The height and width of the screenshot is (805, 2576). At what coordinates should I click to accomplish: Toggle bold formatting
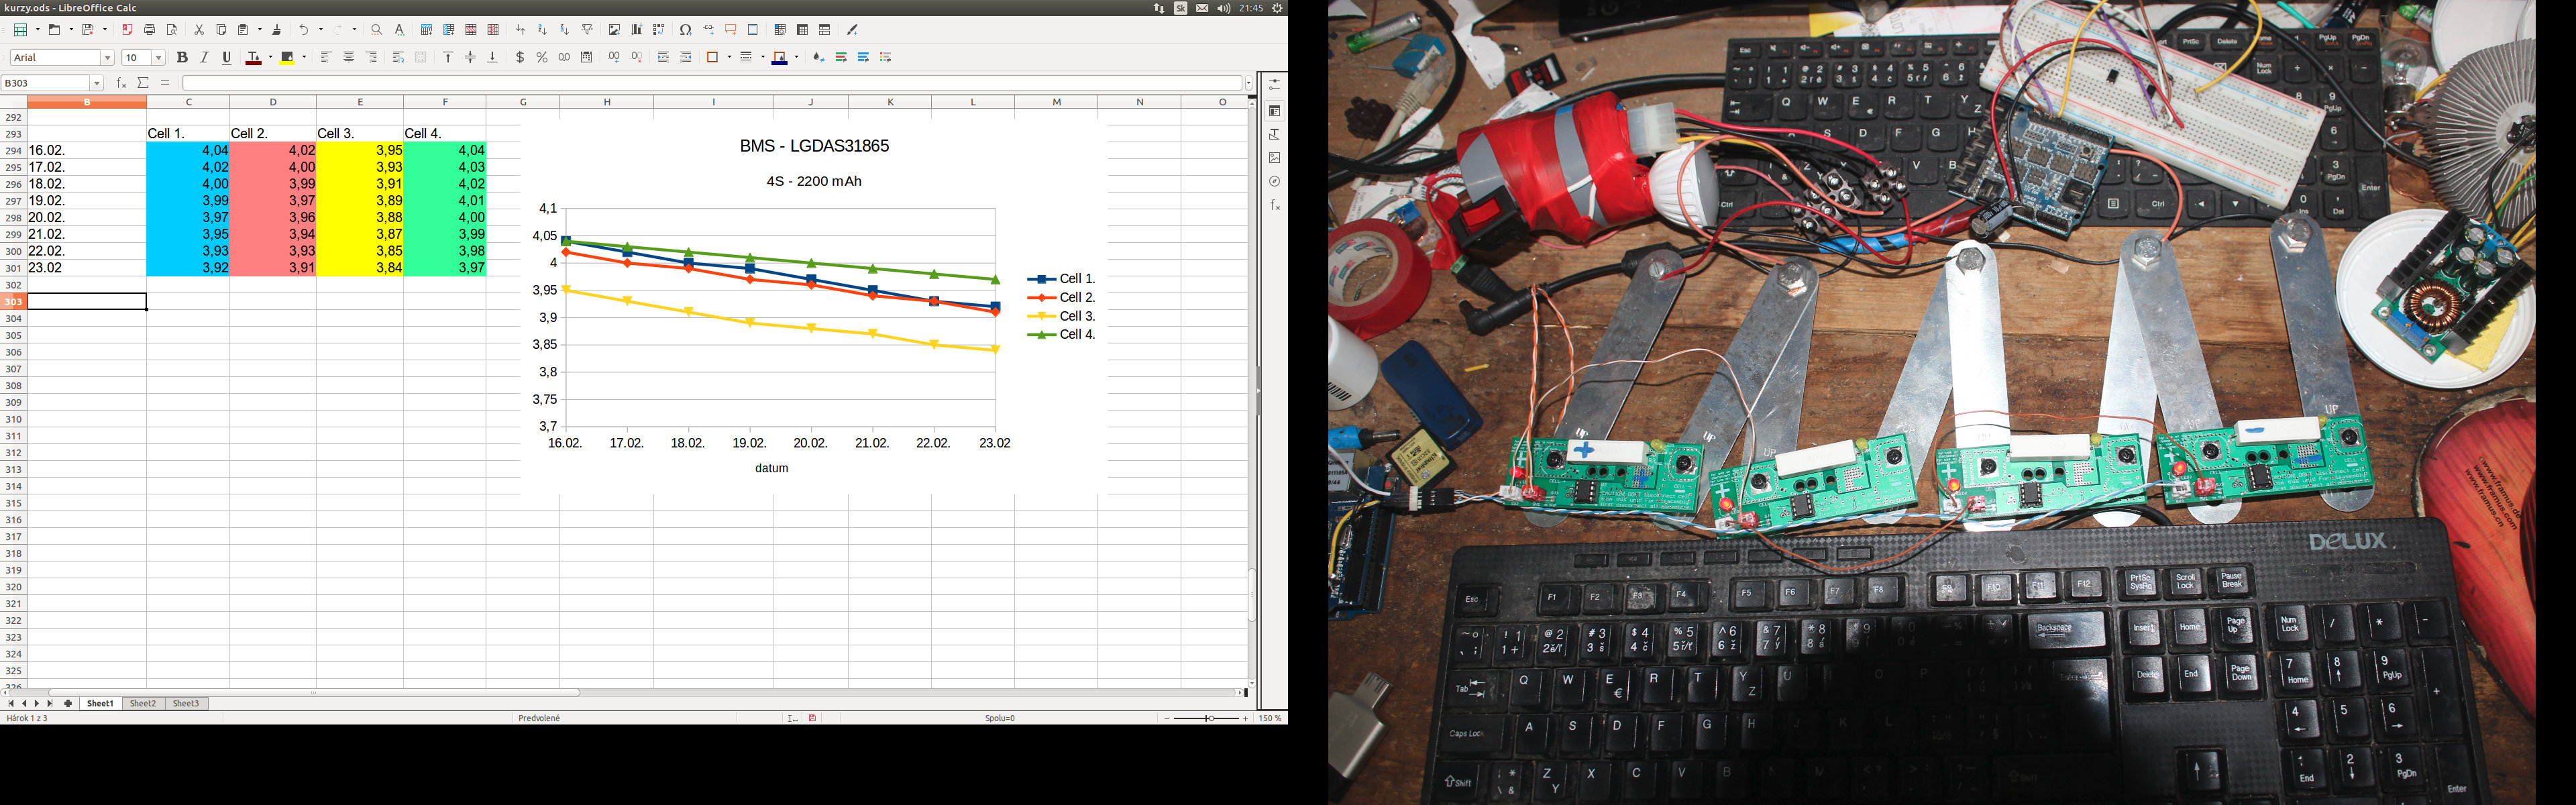(x=182, y=57)
